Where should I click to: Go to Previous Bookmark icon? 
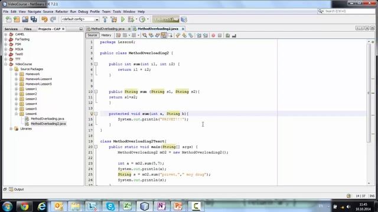[178, 35]
